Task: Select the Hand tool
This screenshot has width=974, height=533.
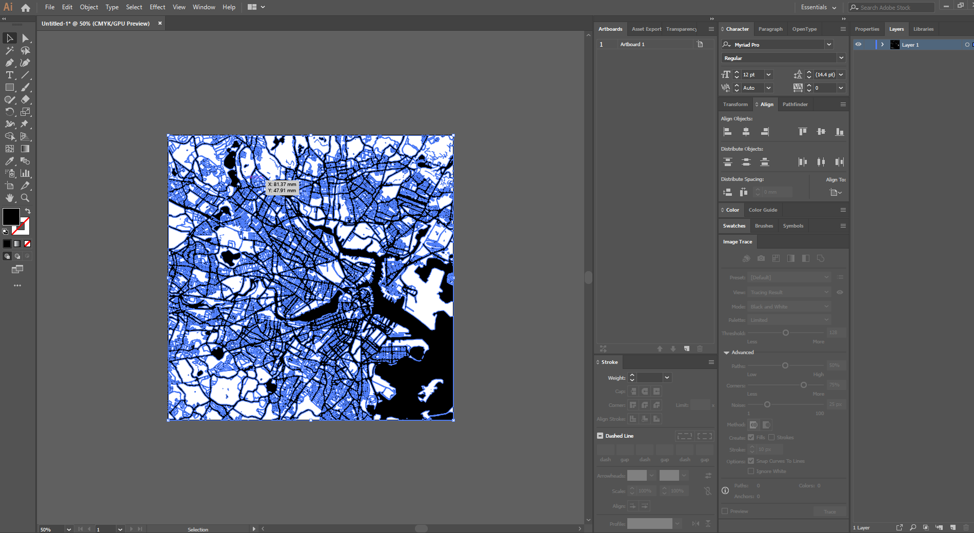Action: (x=9, y=197)
